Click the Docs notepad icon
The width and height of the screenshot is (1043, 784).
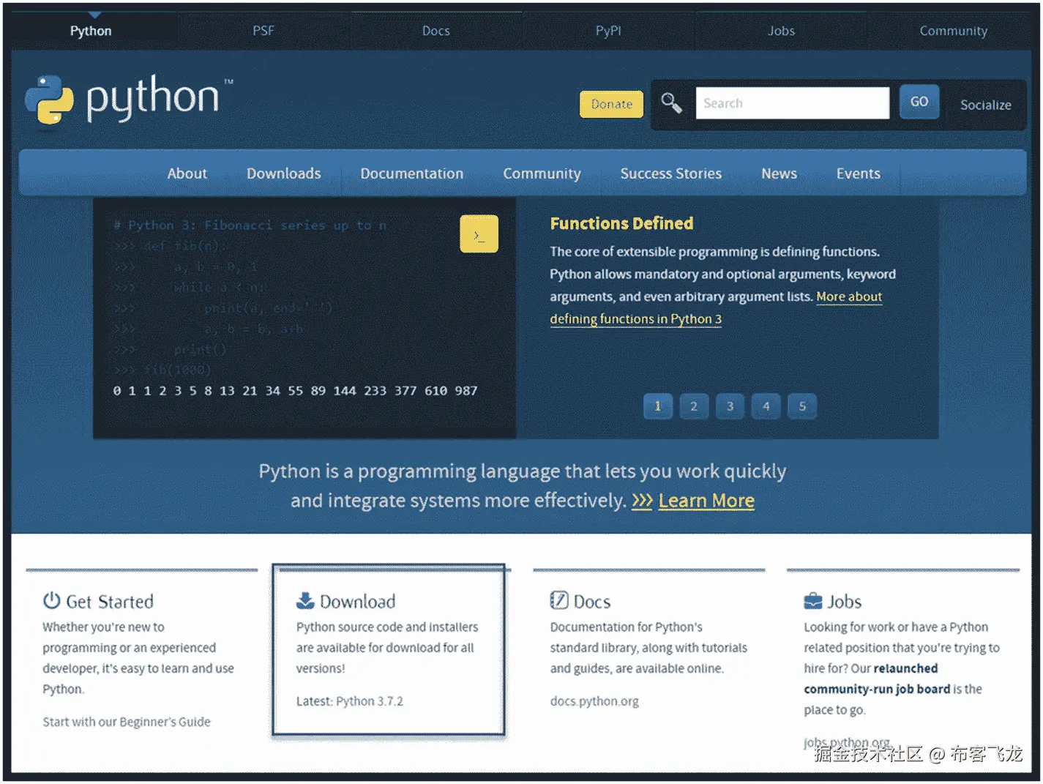tap(559, 601)
